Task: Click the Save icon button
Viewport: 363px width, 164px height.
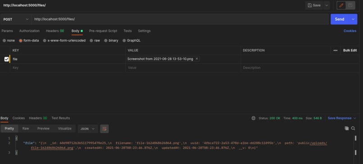Action: click(314, 5)
